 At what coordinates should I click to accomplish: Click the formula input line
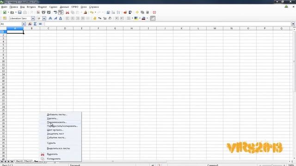[x=168, y=24]
